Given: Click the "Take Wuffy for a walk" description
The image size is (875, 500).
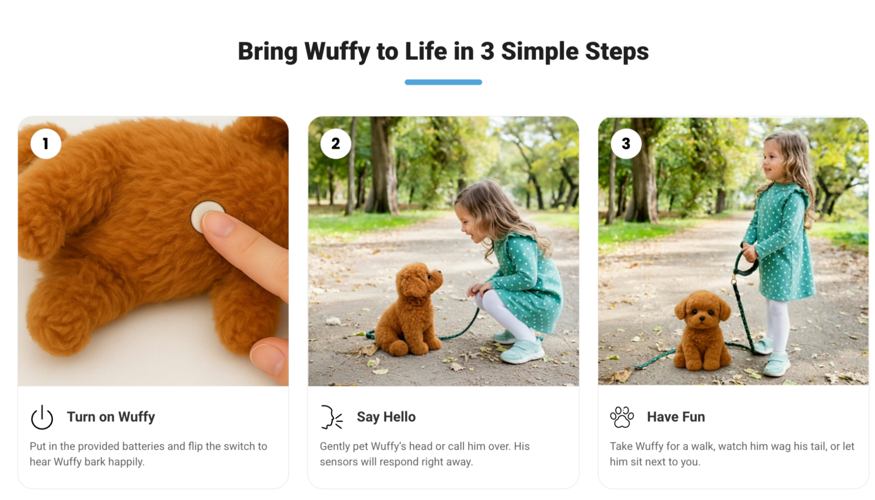Looking at the screenshot, I should [x=732, y=454].
